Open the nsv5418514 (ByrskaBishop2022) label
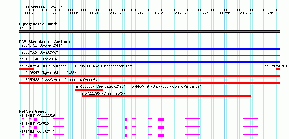 click(x=48, y=66)
